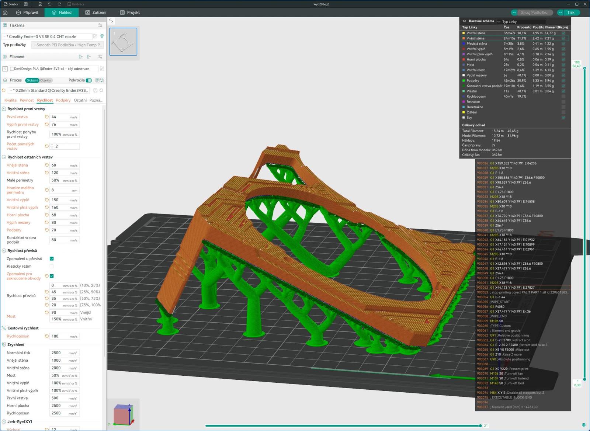The height and width of the screenshot is (431, 590).
Task: Click the Rychloposun speed input field
Action: [x=65, y=336]
